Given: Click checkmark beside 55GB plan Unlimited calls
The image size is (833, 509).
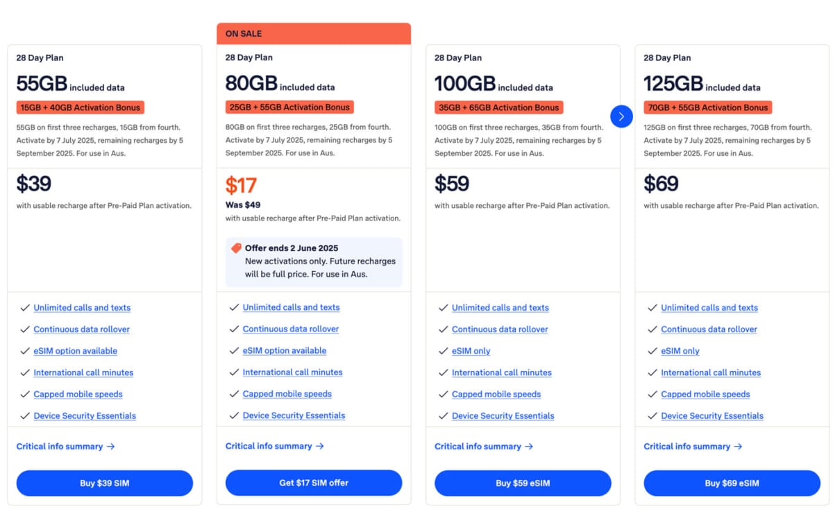Looking at the screenshot, I should 25,308.
